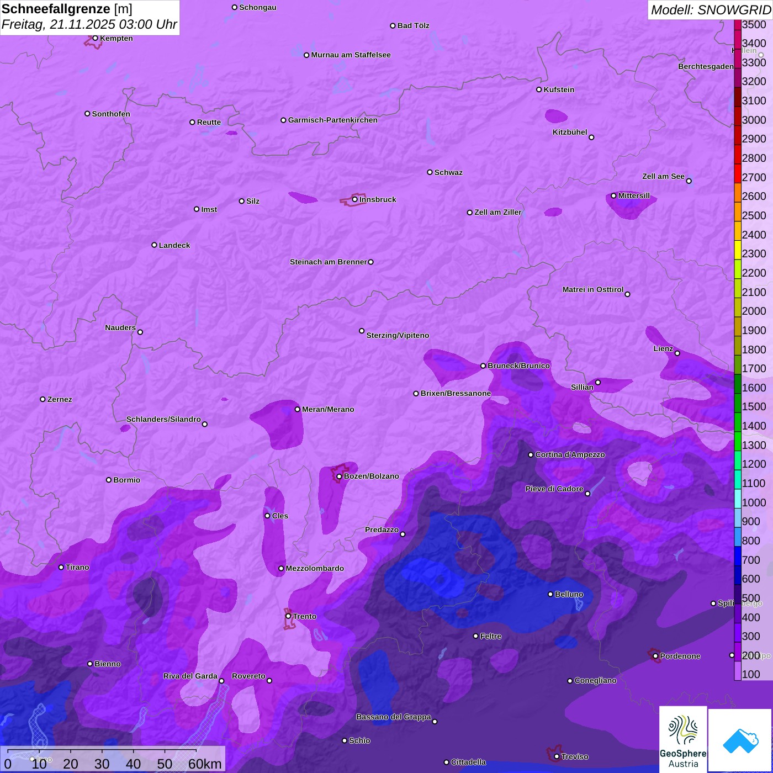Click the blue cloud logo icon

(x=740, y=741)
